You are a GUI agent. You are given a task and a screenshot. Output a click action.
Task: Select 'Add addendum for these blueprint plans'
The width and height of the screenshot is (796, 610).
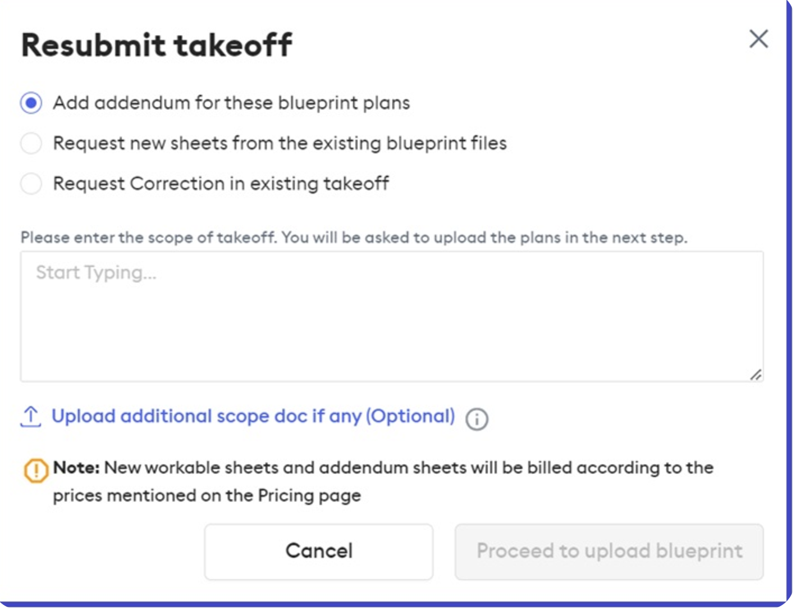31,103
